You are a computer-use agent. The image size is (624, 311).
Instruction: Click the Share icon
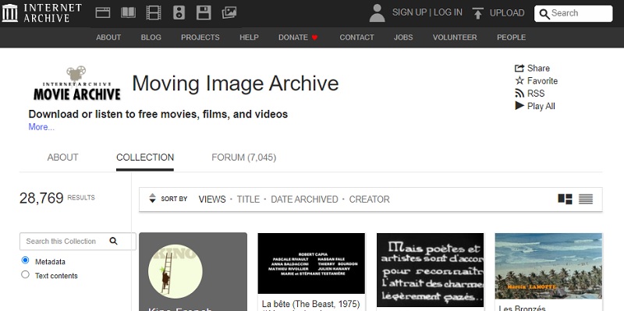pos(519,68)
